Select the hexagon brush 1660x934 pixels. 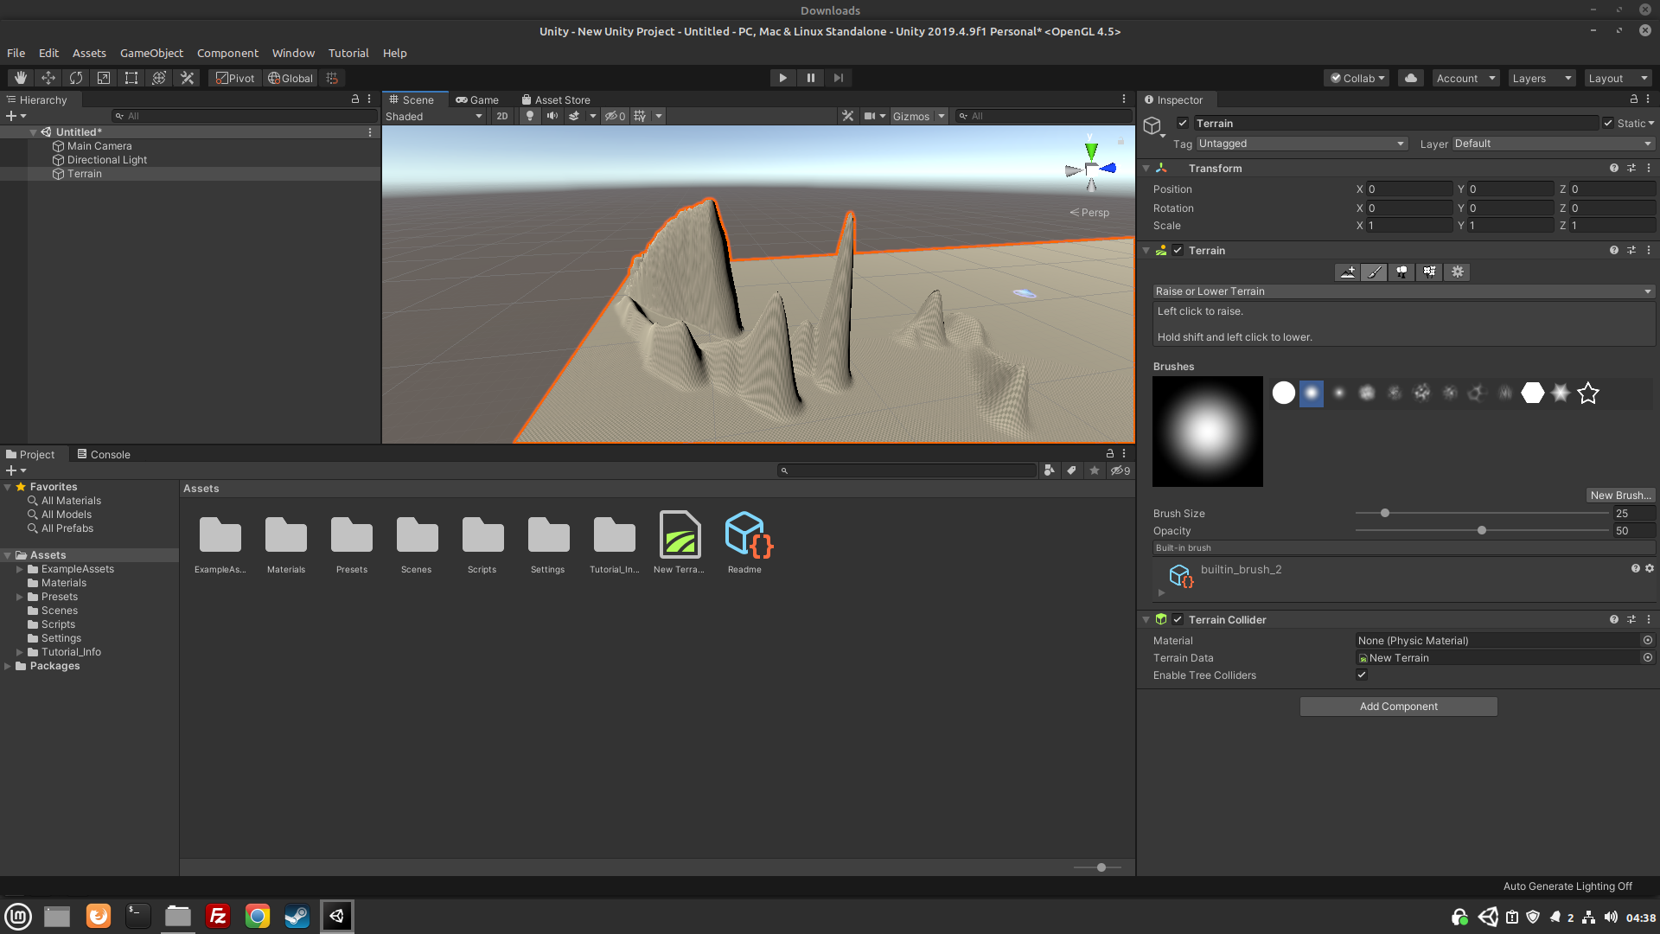click(1533, 393)
